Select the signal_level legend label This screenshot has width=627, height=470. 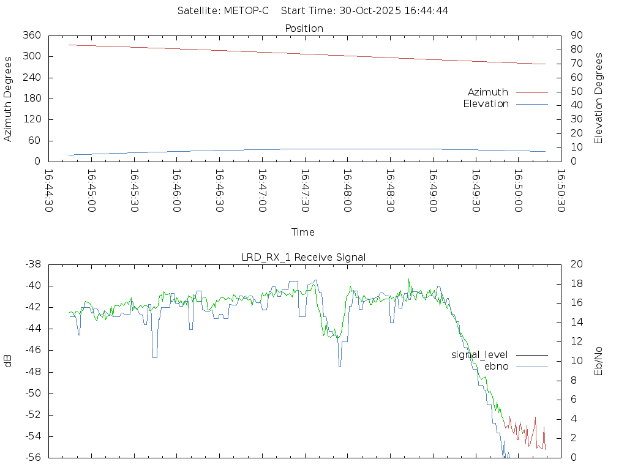[479, 355]
